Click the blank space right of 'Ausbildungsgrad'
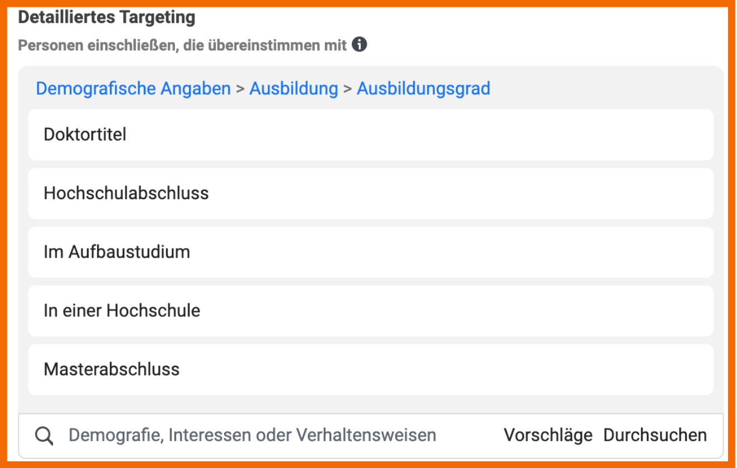 click(602, 89)
